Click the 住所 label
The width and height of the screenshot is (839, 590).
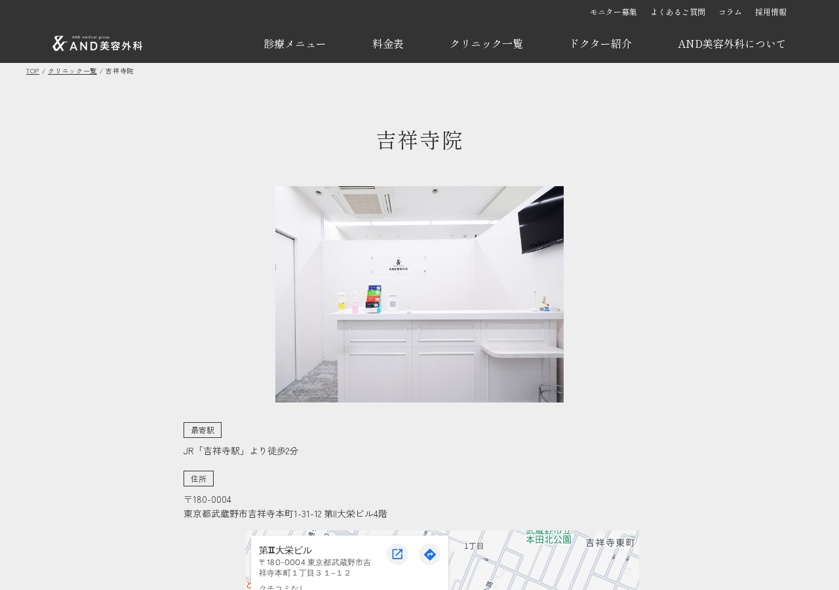click(199, 479)
